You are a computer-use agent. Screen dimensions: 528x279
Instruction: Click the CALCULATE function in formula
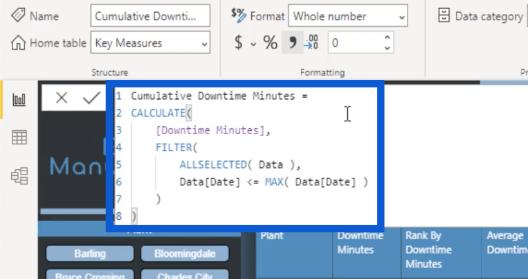[158, 113]
